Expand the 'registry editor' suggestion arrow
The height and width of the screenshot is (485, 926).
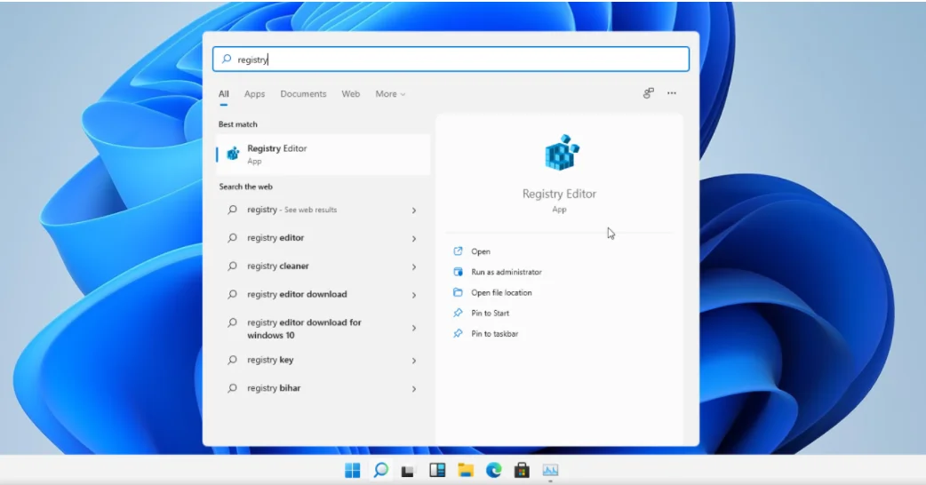coord(414,239)
